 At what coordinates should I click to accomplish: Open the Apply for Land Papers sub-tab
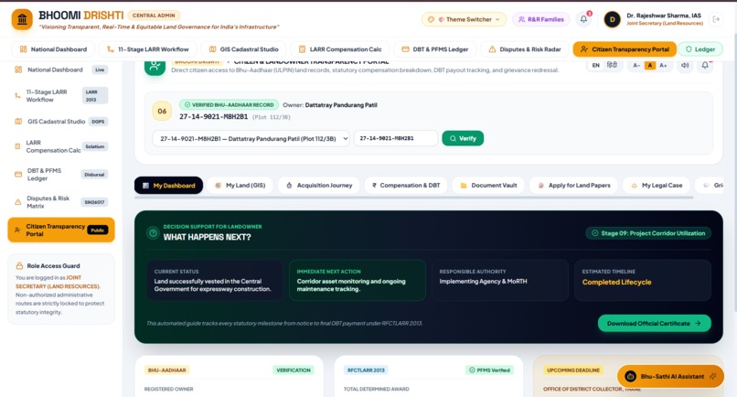coord(573,186)
